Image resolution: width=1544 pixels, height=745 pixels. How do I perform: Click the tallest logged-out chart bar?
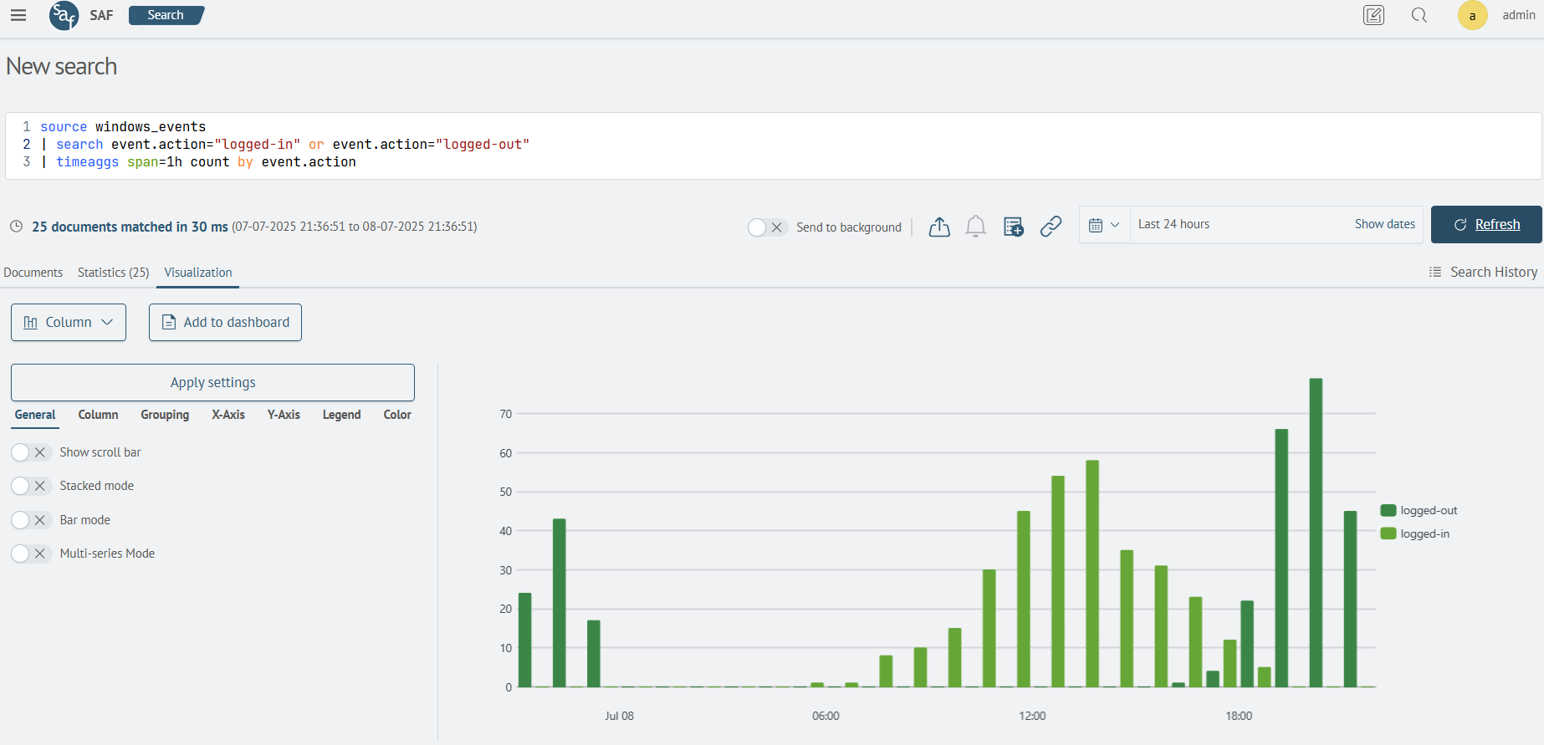[x=1316, y=533]
